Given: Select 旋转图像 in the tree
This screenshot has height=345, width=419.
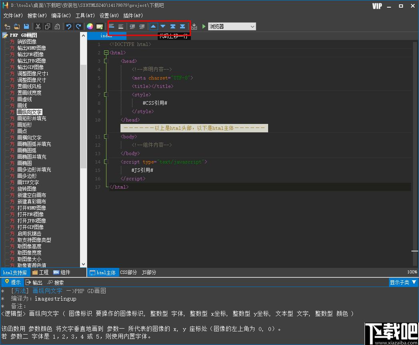Looking at the screenshot, I should pos(27,189).
